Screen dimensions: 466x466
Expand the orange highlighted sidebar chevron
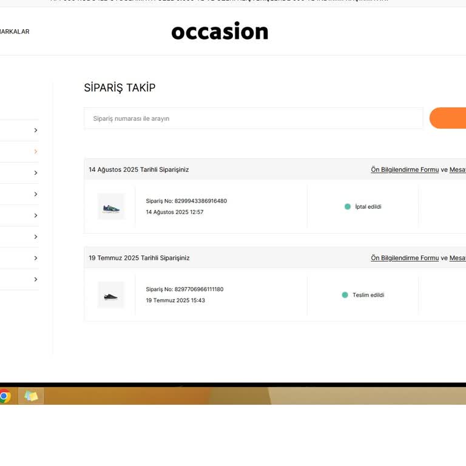tap(36, 152)
